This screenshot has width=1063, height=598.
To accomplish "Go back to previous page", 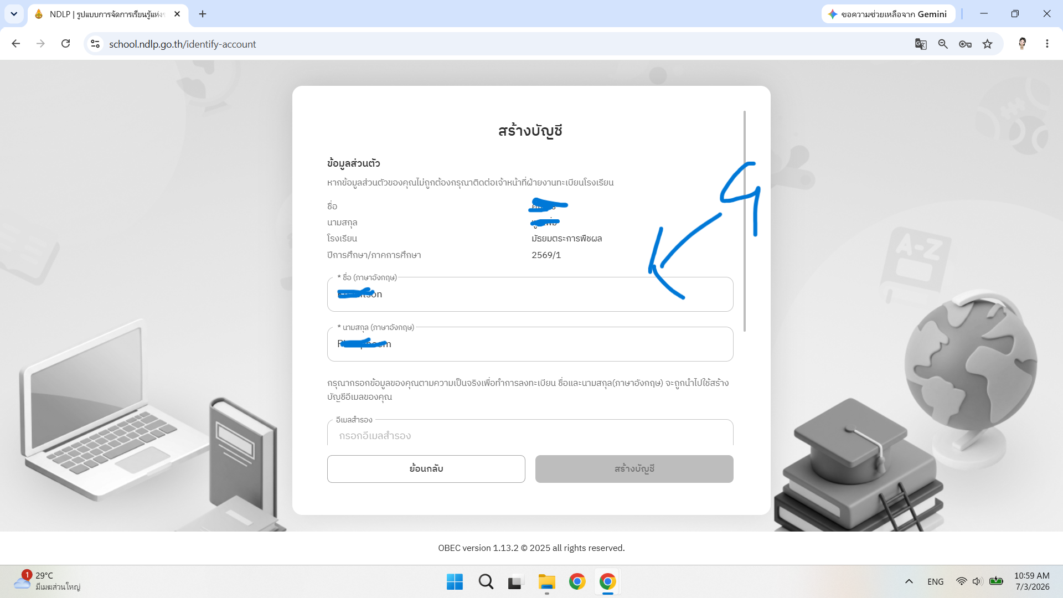I will pyautogui.click(x=16, y=44).
